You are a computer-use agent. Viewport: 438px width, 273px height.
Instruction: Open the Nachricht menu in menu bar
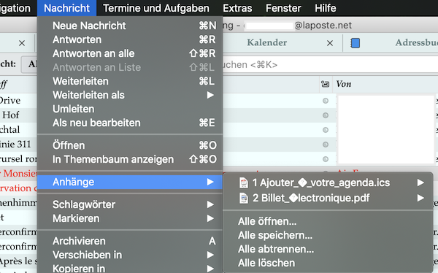pos(66,8)
